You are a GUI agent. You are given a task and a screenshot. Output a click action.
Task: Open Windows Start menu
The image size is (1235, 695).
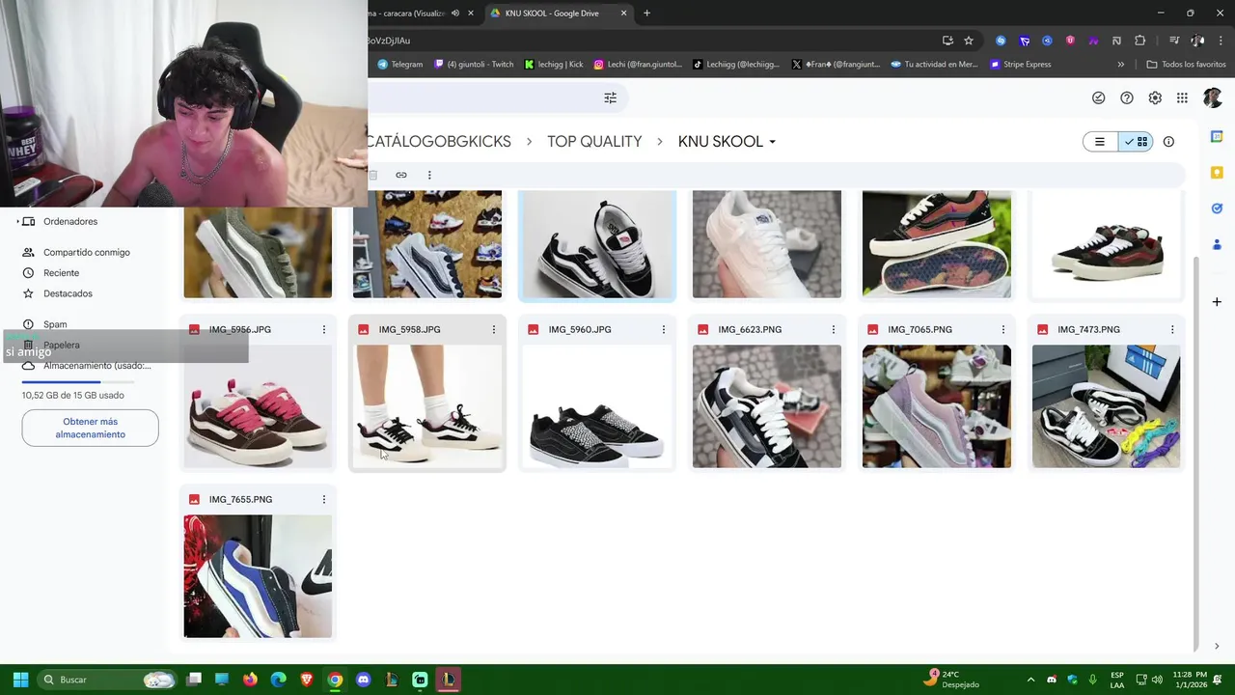pos(20,680)
